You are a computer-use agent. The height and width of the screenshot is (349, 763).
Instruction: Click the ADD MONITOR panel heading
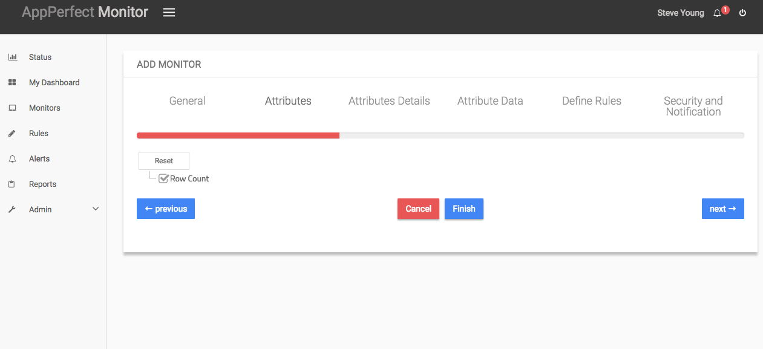pos(169,64)
